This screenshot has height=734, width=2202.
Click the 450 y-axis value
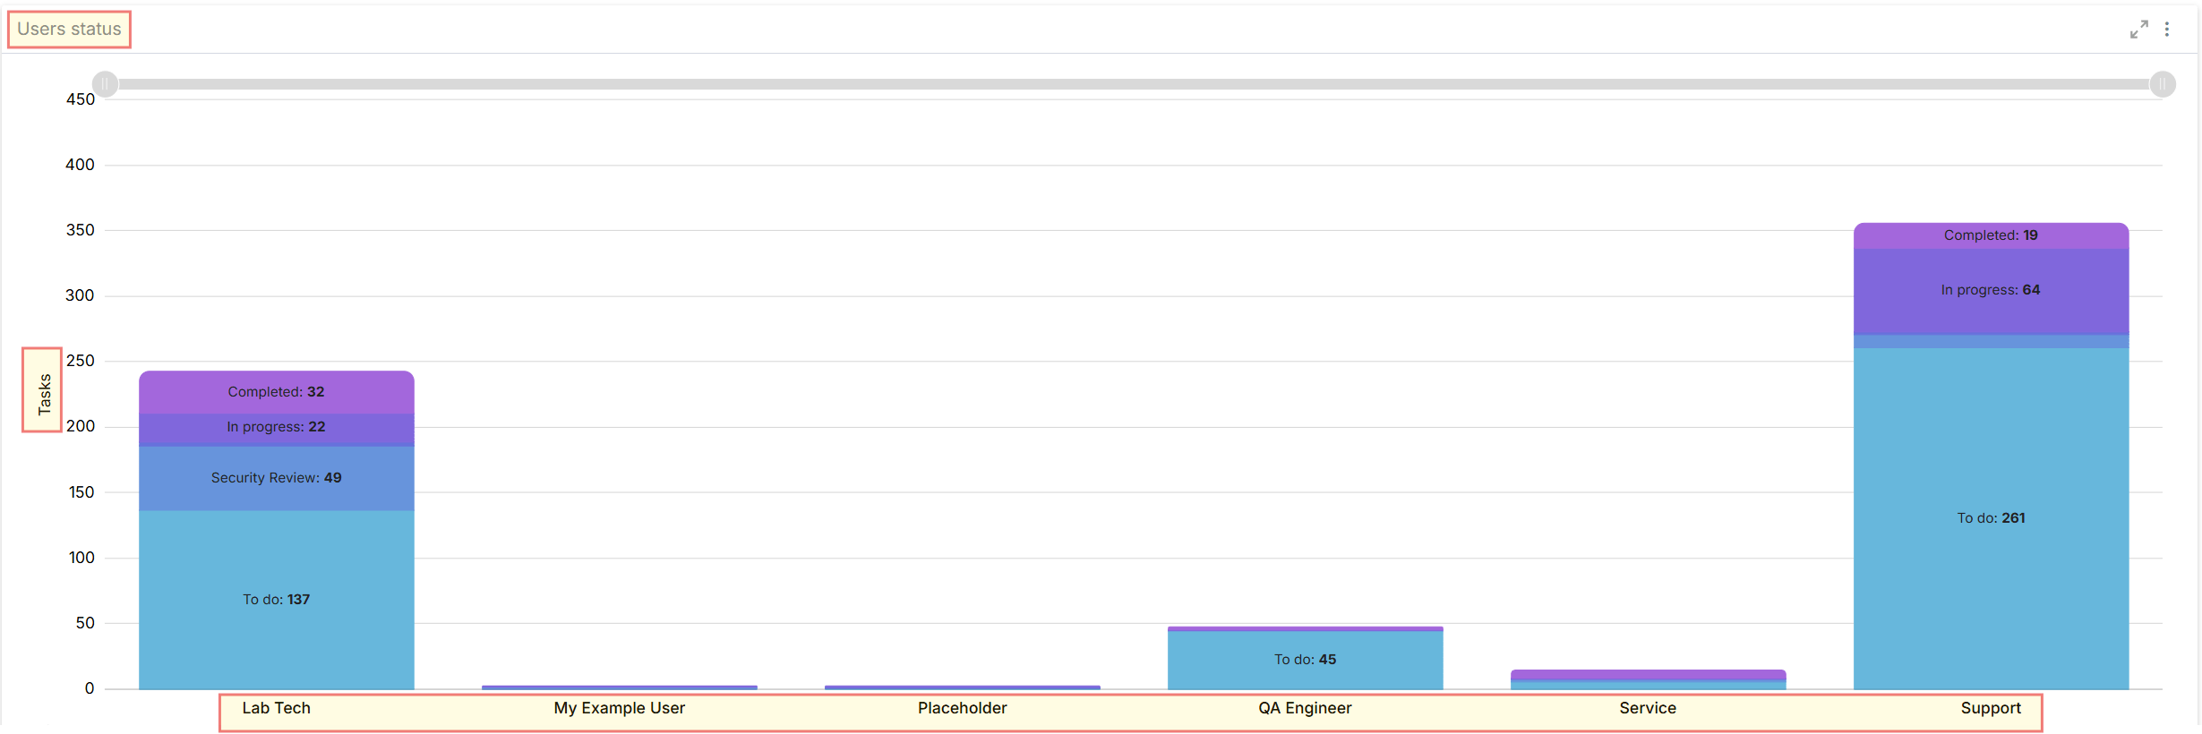pyautogui.click(x=80, y=99)
